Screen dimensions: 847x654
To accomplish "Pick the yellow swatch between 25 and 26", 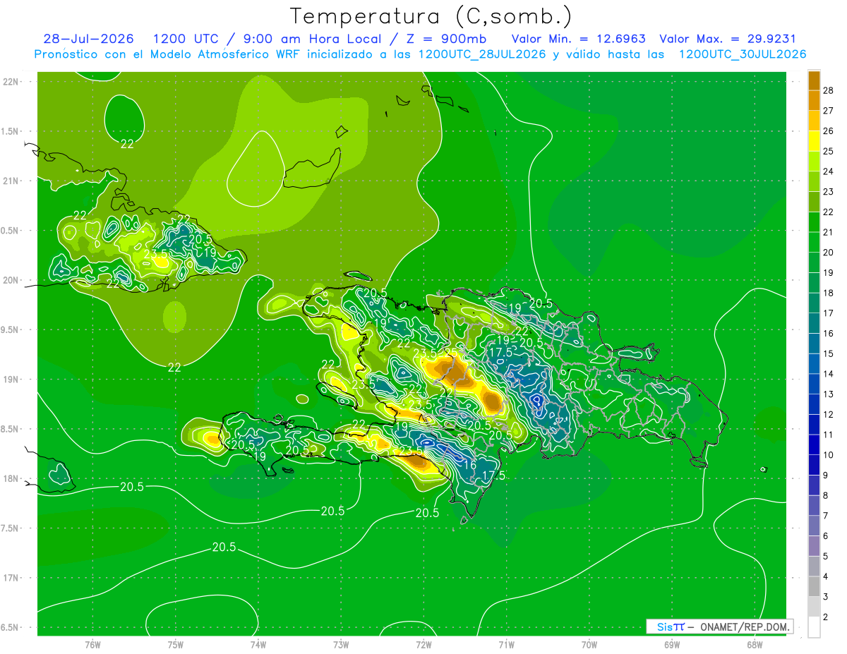I will (x=814, y=141).
